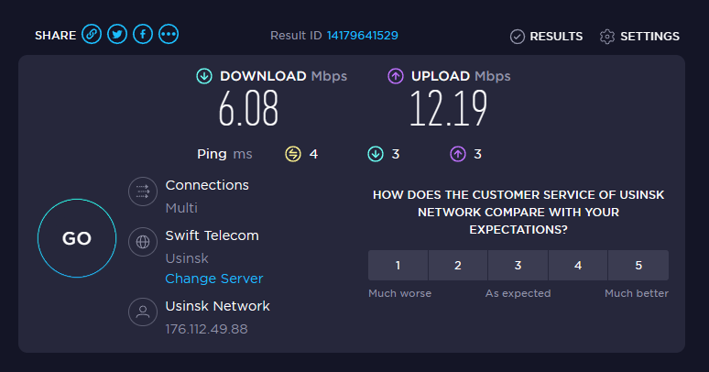Screen dimensions: 709x372
Task: Share result on Facebook
Action: [142, 35]
